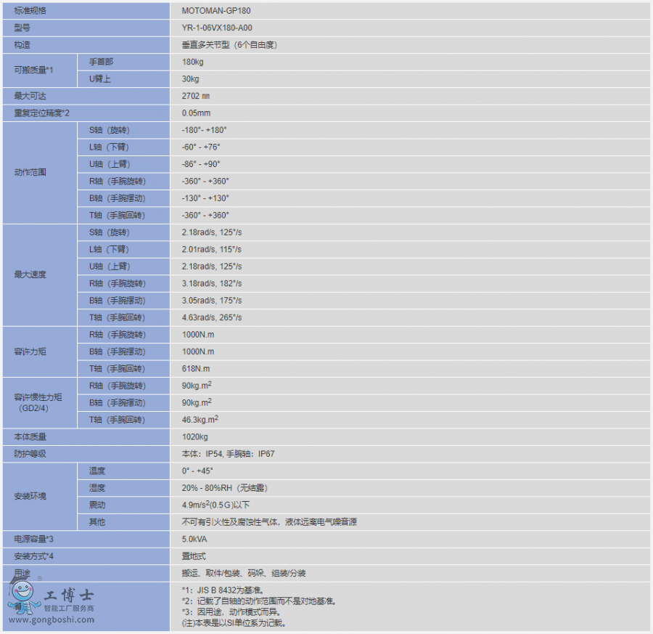Select the 标准规格 header label
Screen dimensions: 653x634
30,11
